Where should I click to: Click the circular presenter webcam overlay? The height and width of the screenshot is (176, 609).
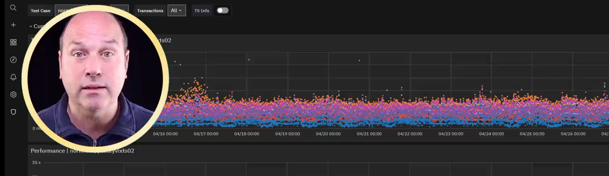pos(95,76)
